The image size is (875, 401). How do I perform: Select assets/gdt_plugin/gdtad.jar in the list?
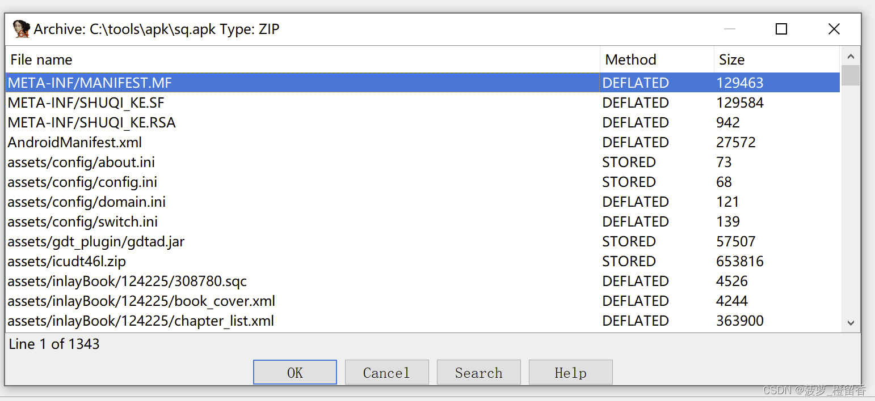(x=423, y=241)
